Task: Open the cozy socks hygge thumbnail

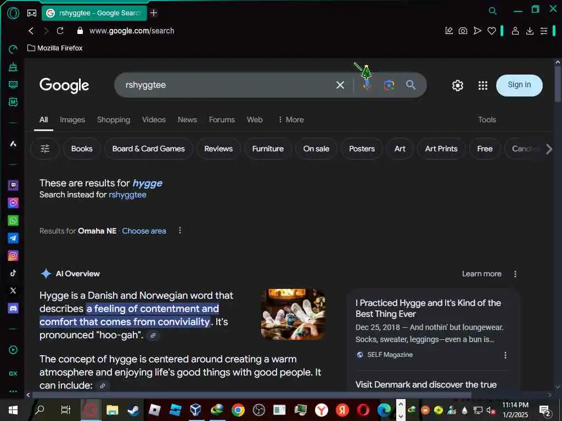Action: (293, 314)
